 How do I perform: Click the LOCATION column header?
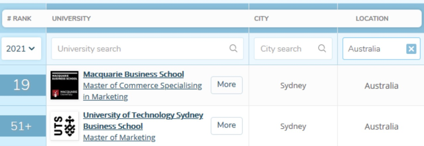tap(372, 19)
